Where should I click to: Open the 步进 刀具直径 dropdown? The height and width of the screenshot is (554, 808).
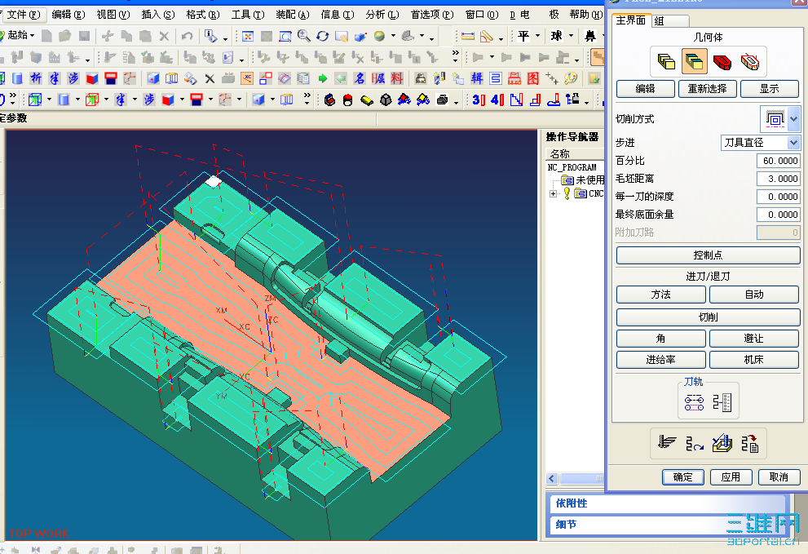(x=793, y=142)
